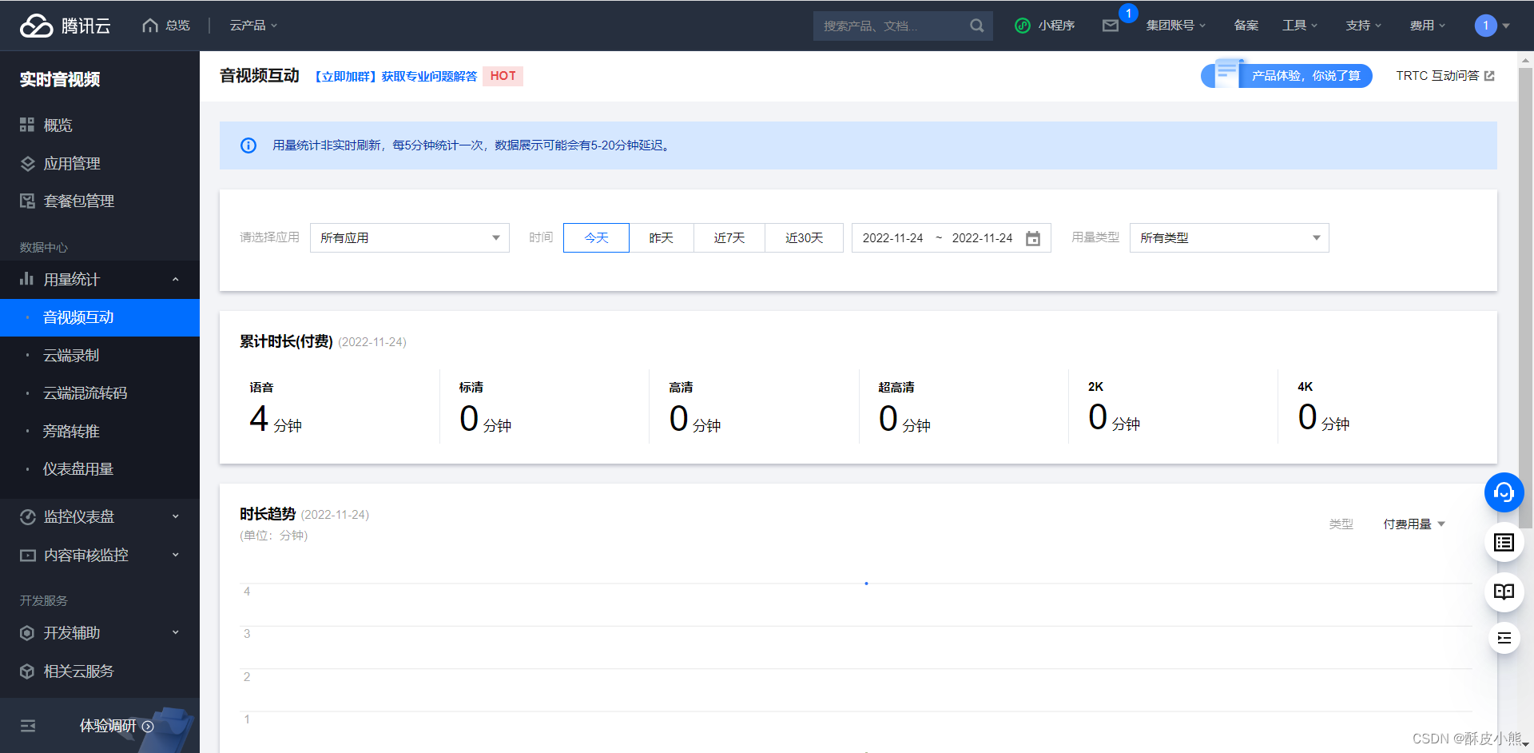Select the 近7天 time range

729,237
